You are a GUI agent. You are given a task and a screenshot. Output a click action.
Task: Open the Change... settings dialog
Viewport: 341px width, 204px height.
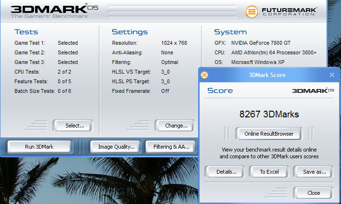tap(175, 126)
